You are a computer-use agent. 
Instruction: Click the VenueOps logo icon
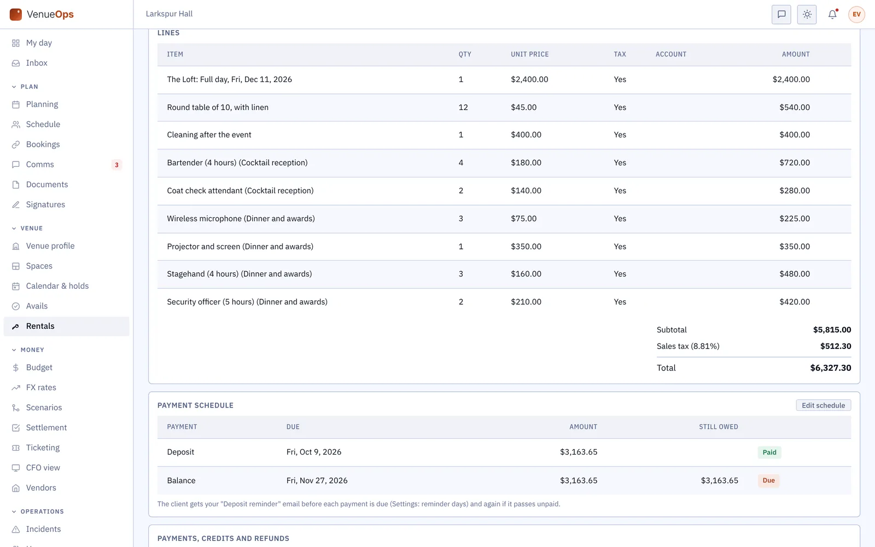point(16,14)
